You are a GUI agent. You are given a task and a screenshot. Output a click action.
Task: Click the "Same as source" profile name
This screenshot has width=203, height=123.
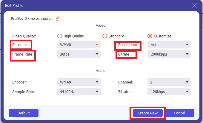tap(39, 18)
